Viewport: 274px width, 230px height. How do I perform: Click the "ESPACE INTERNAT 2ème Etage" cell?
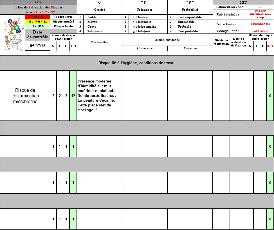260,14
